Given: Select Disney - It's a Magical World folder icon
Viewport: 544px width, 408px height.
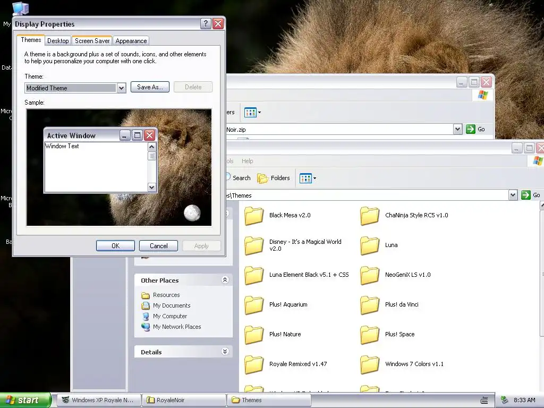Looking at the screenshot, I should 254,245.
